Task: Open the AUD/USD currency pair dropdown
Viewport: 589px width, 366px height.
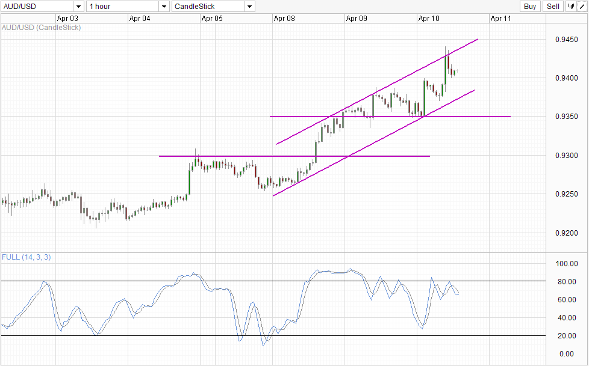Action: click(42, 7)
